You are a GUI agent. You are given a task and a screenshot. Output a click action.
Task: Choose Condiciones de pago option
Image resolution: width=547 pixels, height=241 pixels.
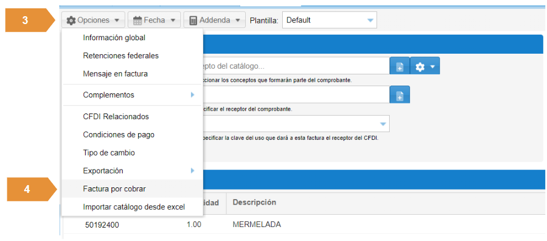point(119,135)
